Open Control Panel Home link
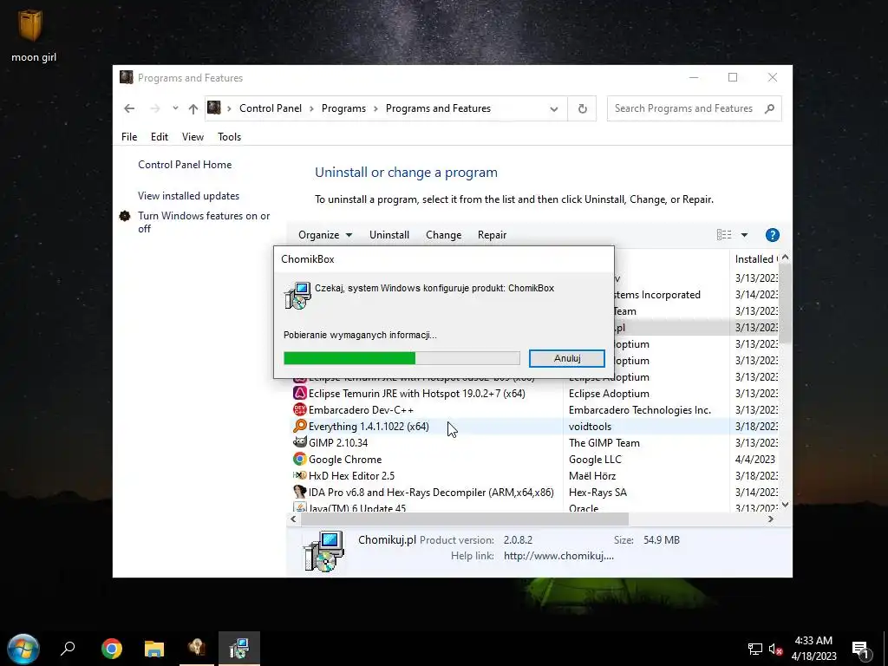888x666 pixels. click(185, 165)
